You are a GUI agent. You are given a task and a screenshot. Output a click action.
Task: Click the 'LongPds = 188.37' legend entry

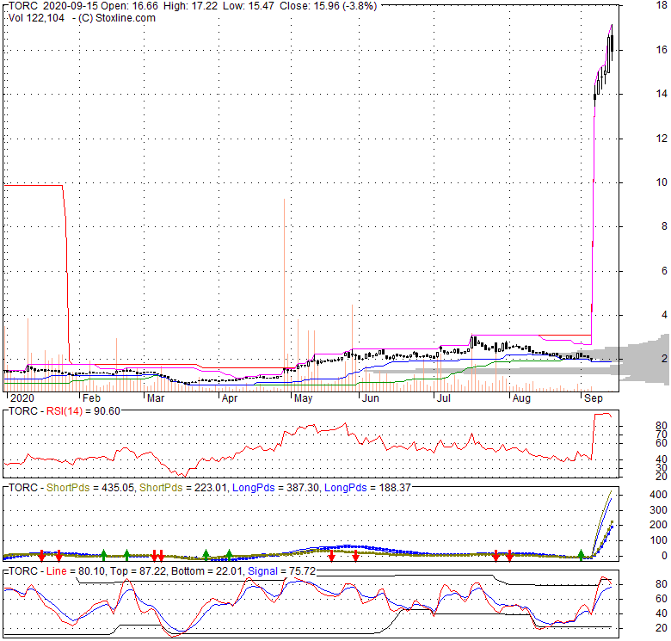[367, 488]
